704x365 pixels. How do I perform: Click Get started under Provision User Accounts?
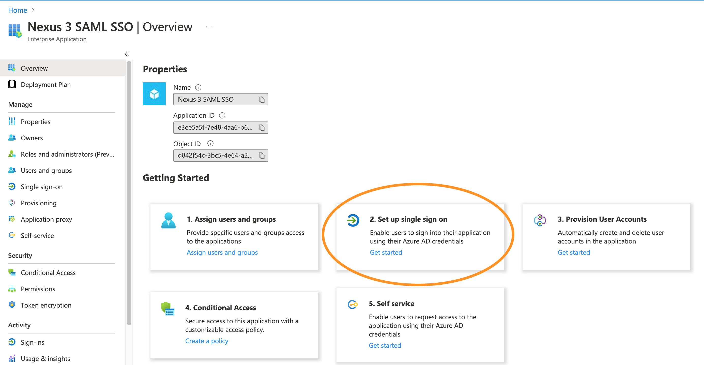point(573,252)
